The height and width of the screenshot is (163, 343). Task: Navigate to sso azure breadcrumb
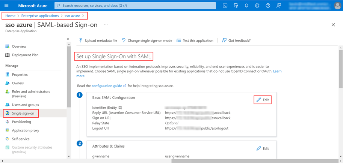tap(72, 16)
